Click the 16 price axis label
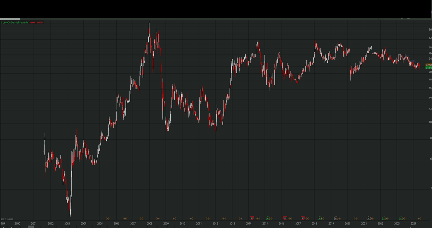 pyautogui.click(x=430, y=88)
